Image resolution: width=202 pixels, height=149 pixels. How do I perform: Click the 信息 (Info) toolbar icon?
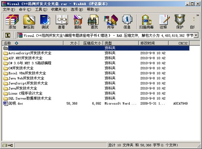(127, 21)
